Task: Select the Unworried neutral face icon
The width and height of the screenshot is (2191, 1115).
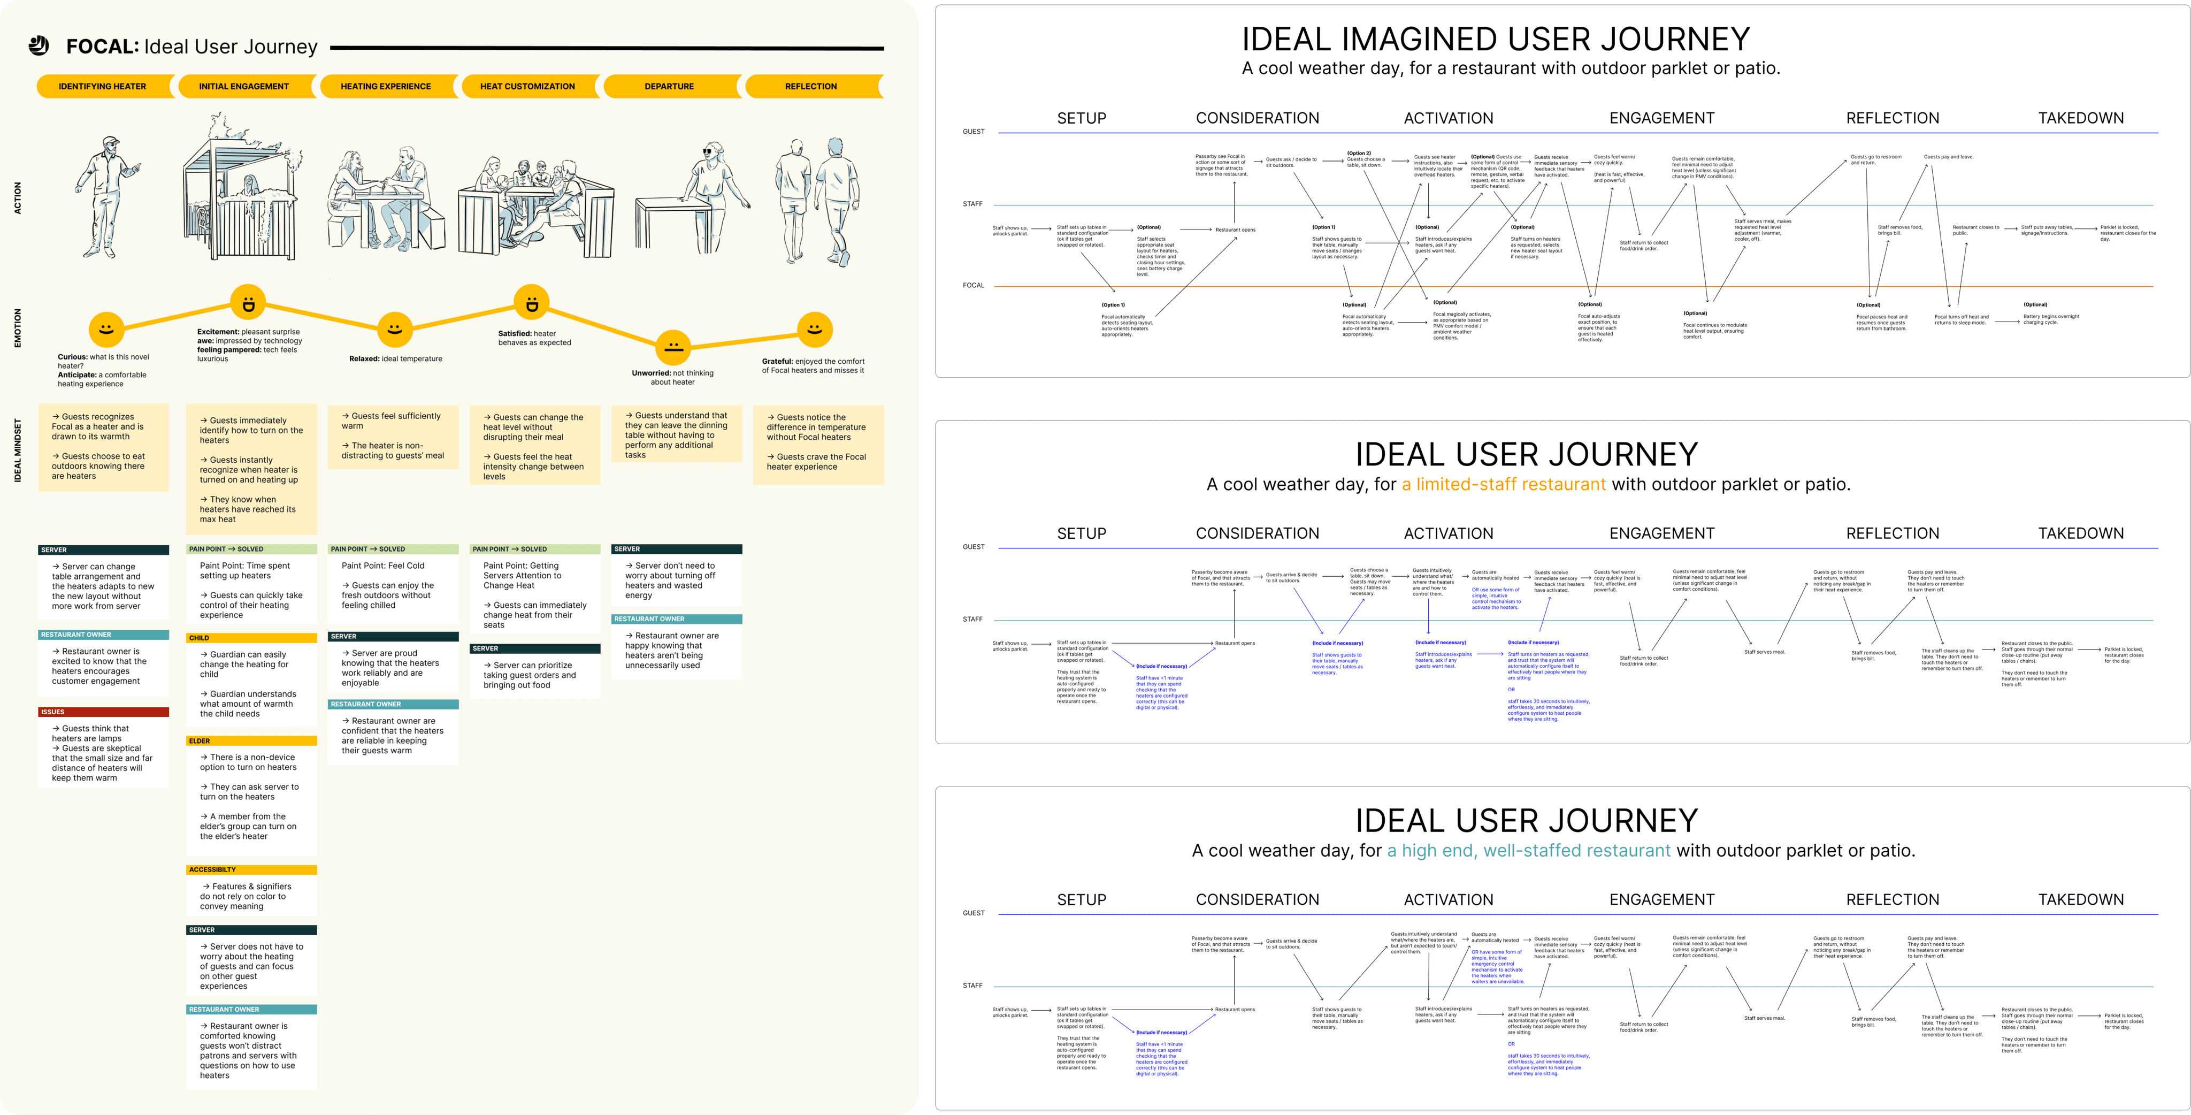Action: 673,347
